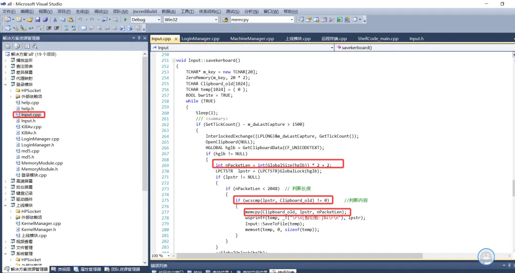The width and height of the screenshot is (515, 273).
Task: Click the Save All icon
Action: pyautogui.click(x=45, y=20)
